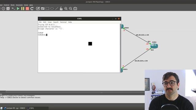Click the 20.20.224.x /24 link label

tap(141, 61)
